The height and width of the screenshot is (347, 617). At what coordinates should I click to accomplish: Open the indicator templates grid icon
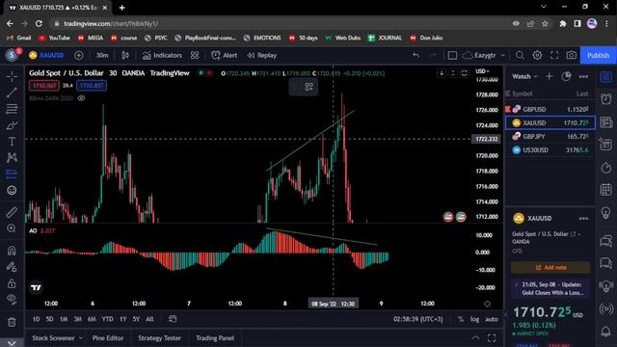point(195,56)
